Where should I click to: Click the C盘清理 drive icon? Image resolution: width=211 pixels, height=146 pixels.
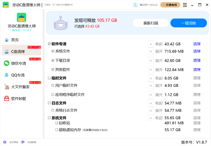point(7,52)
